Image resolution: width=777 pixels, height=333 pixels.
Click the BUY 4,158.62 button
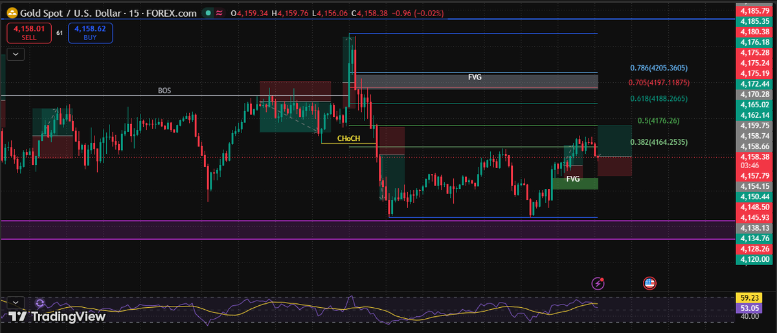point(90,32)
